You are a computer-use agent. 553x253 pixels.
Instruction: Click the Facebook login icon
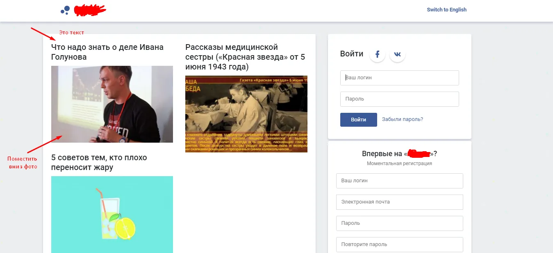[377, 54]
